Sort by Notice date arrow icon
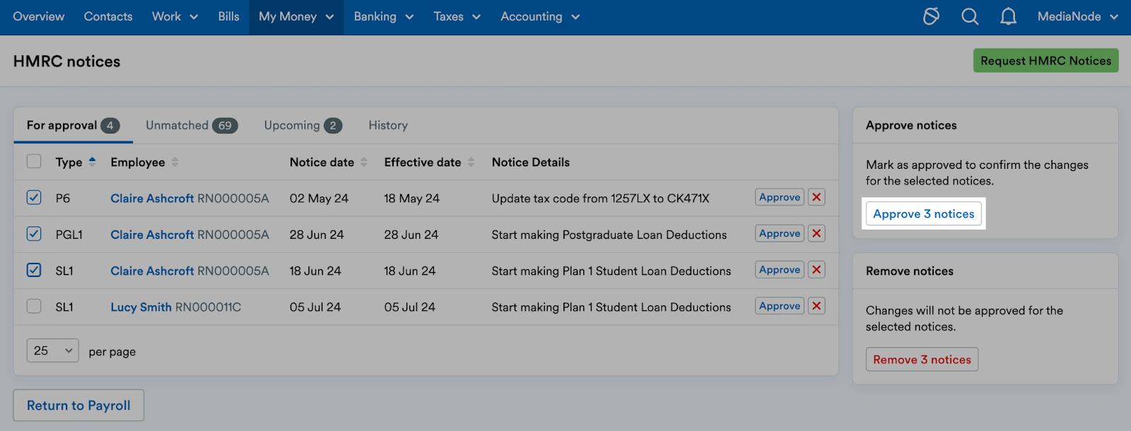This screenshot has height=431, width=1131. (x=364, y=162)
